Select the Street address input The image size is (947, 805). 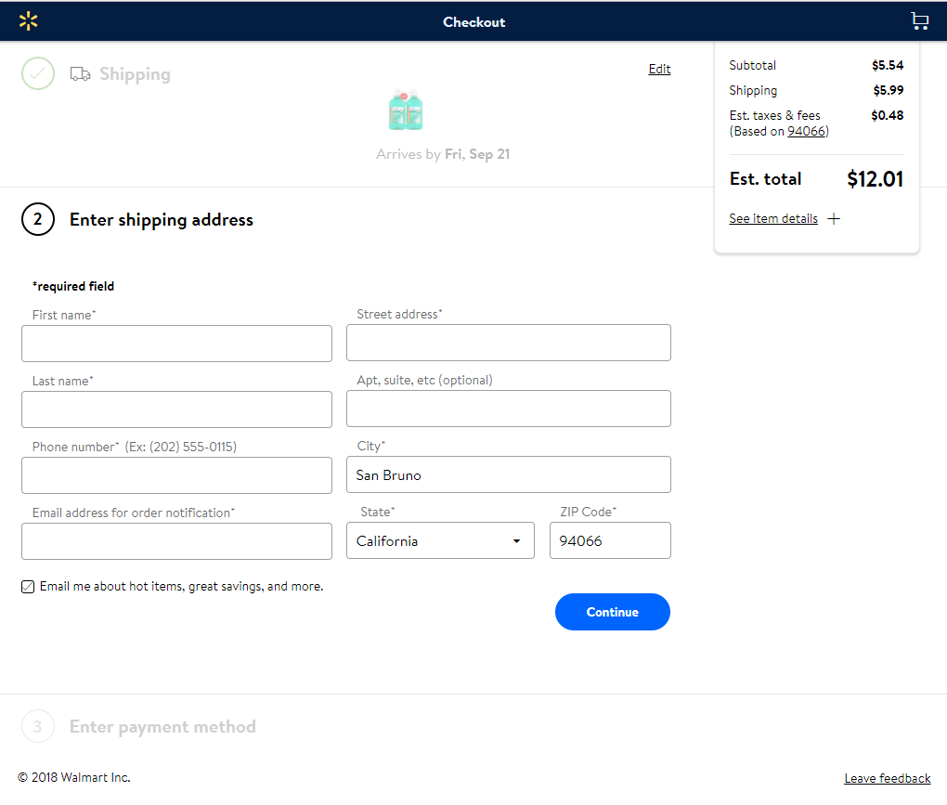click(508, 343)
